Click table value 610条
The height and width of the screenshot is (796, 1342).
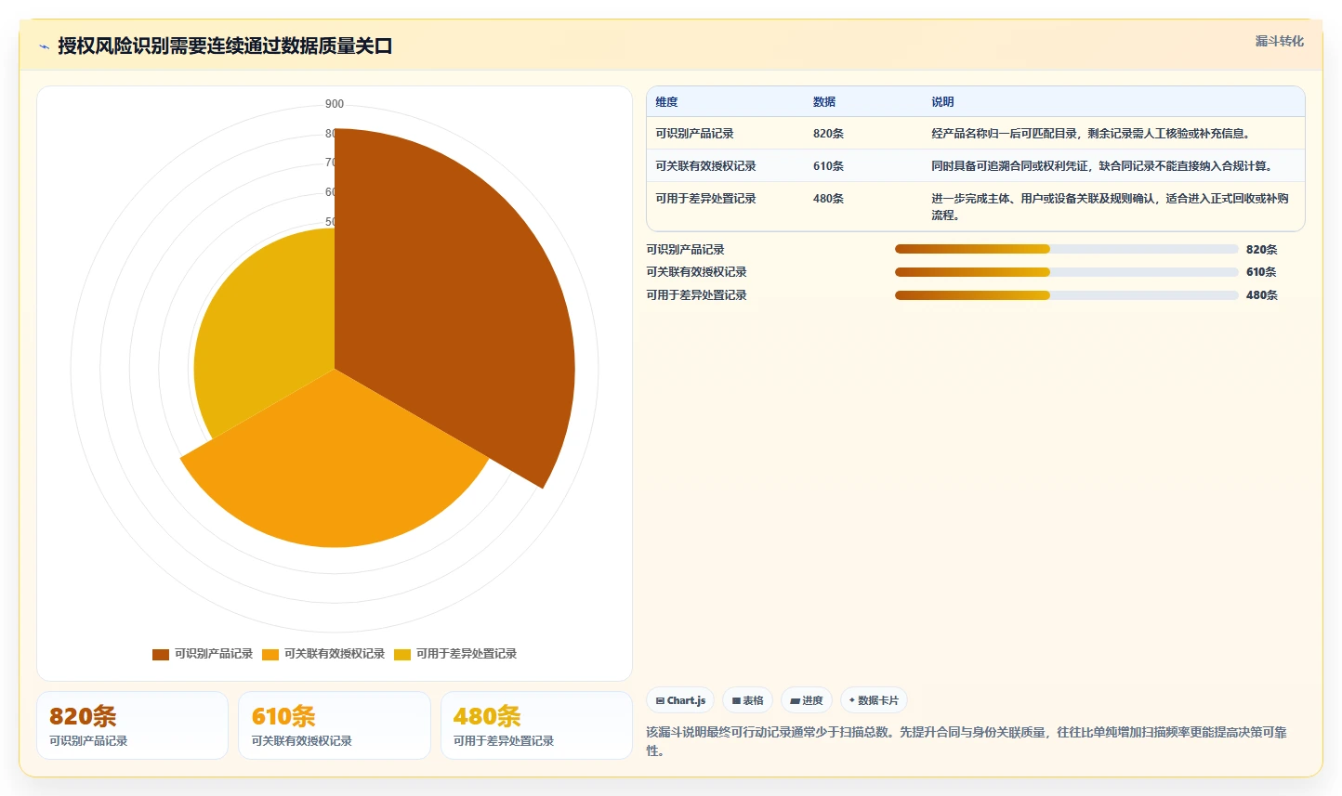(x=828, y=166)
